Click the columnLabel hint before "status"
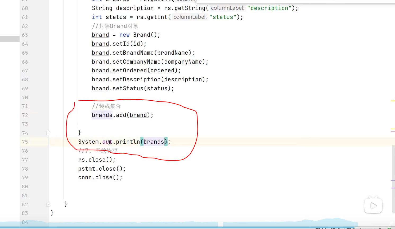This screenshot has height=229, width=395. [x=190, y=17]
